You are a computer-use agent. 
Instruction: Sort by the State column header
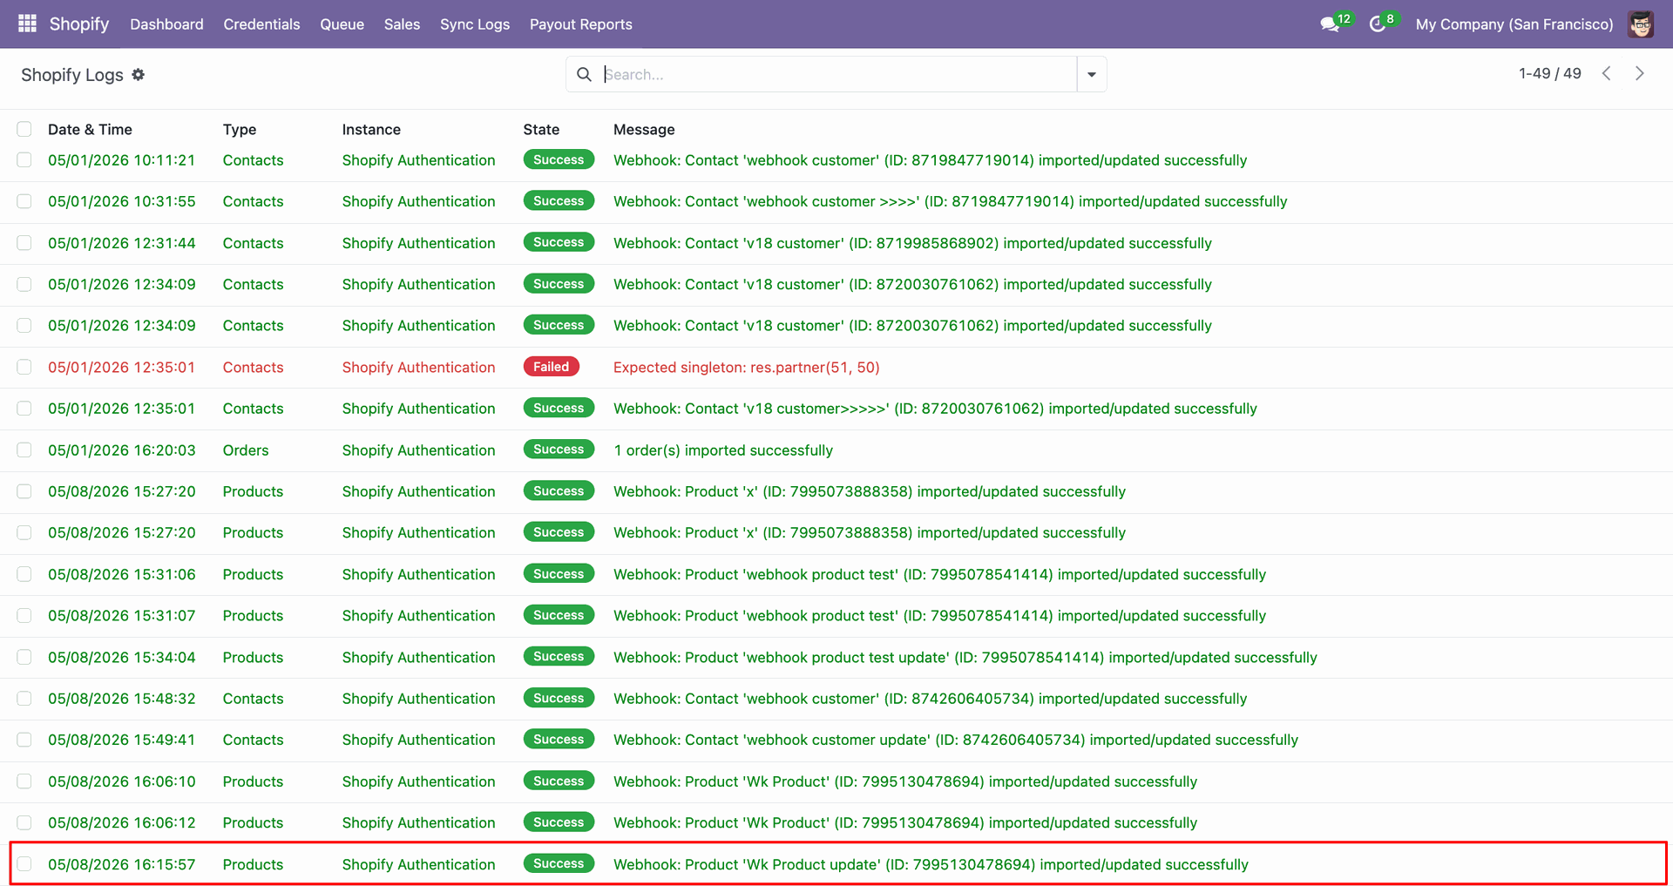coord(541,129)
